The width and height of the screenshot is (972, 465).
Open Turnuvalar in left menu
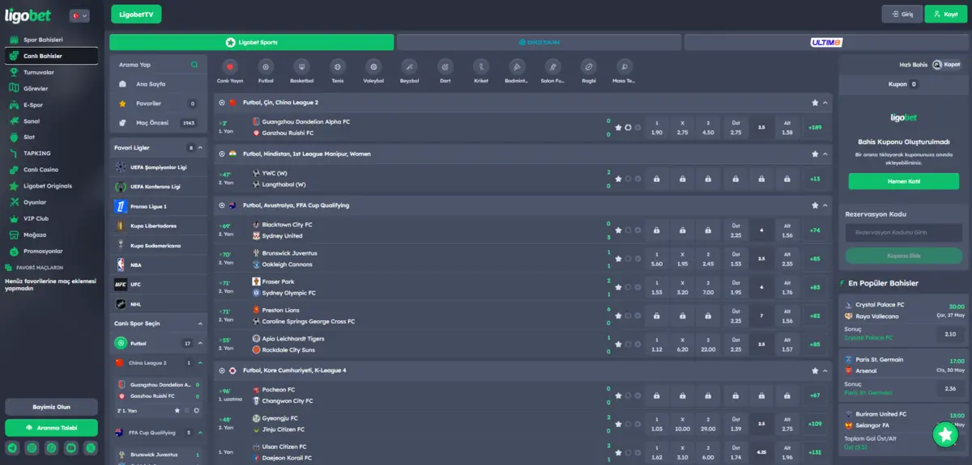pyautogui.click(x=50, y=72)
